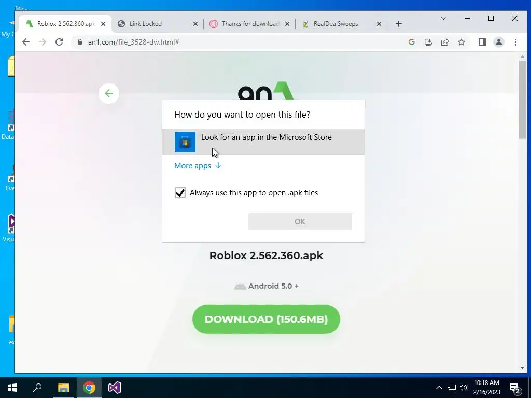Click the address bar URL field
The width and height of the screenshot is (531, 398).
pyautogui.click(x=237, y=42)
